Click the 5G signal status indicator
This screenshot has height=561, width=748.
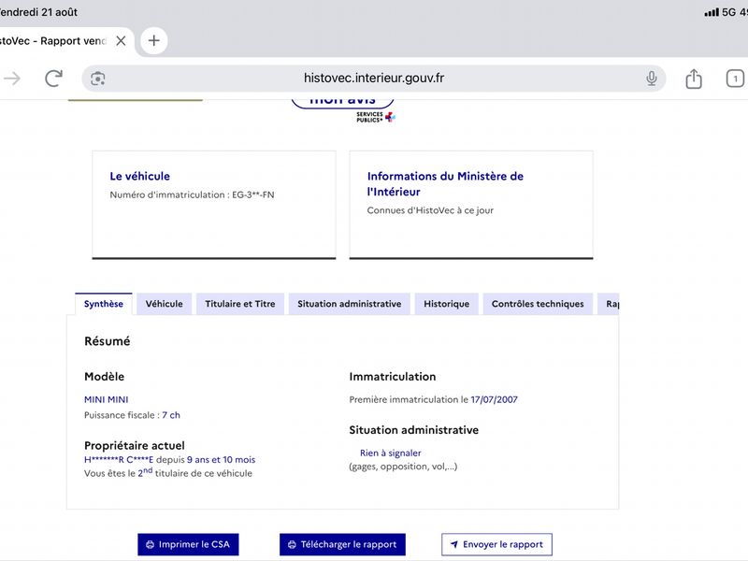(720, 12)
